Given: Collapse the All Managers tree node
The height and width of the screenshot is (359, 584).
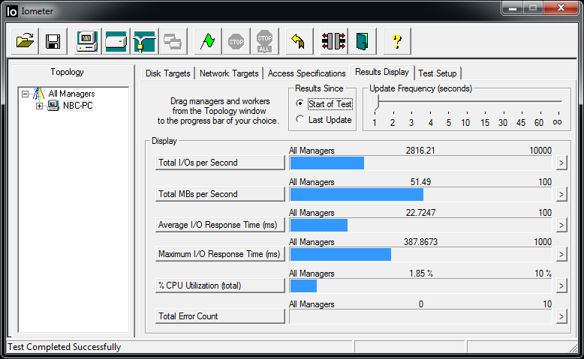Looking at the screenshot, I should pyautogui.click(x=25, y=94).
